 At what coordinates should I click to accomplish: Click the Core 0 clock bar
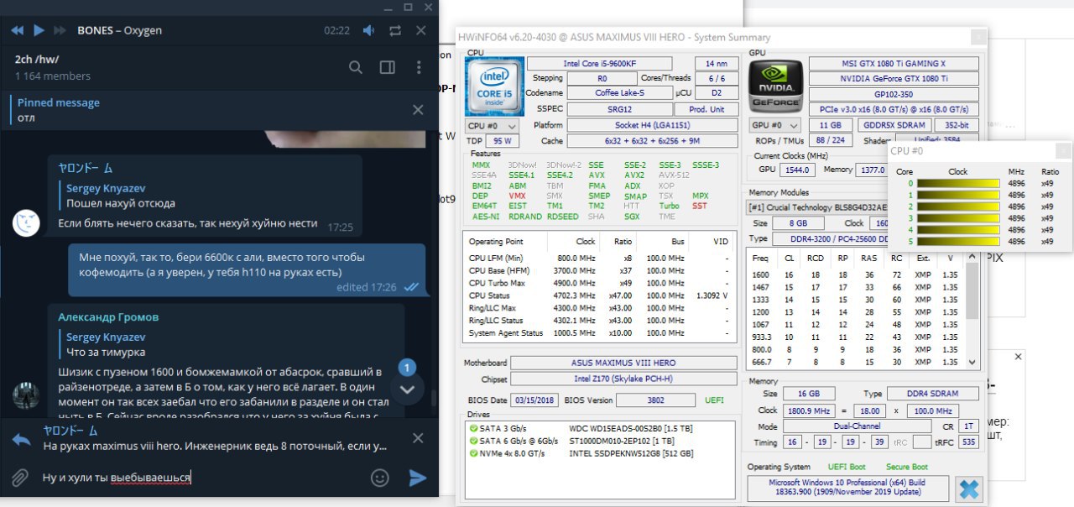click(x=957, y=182)
